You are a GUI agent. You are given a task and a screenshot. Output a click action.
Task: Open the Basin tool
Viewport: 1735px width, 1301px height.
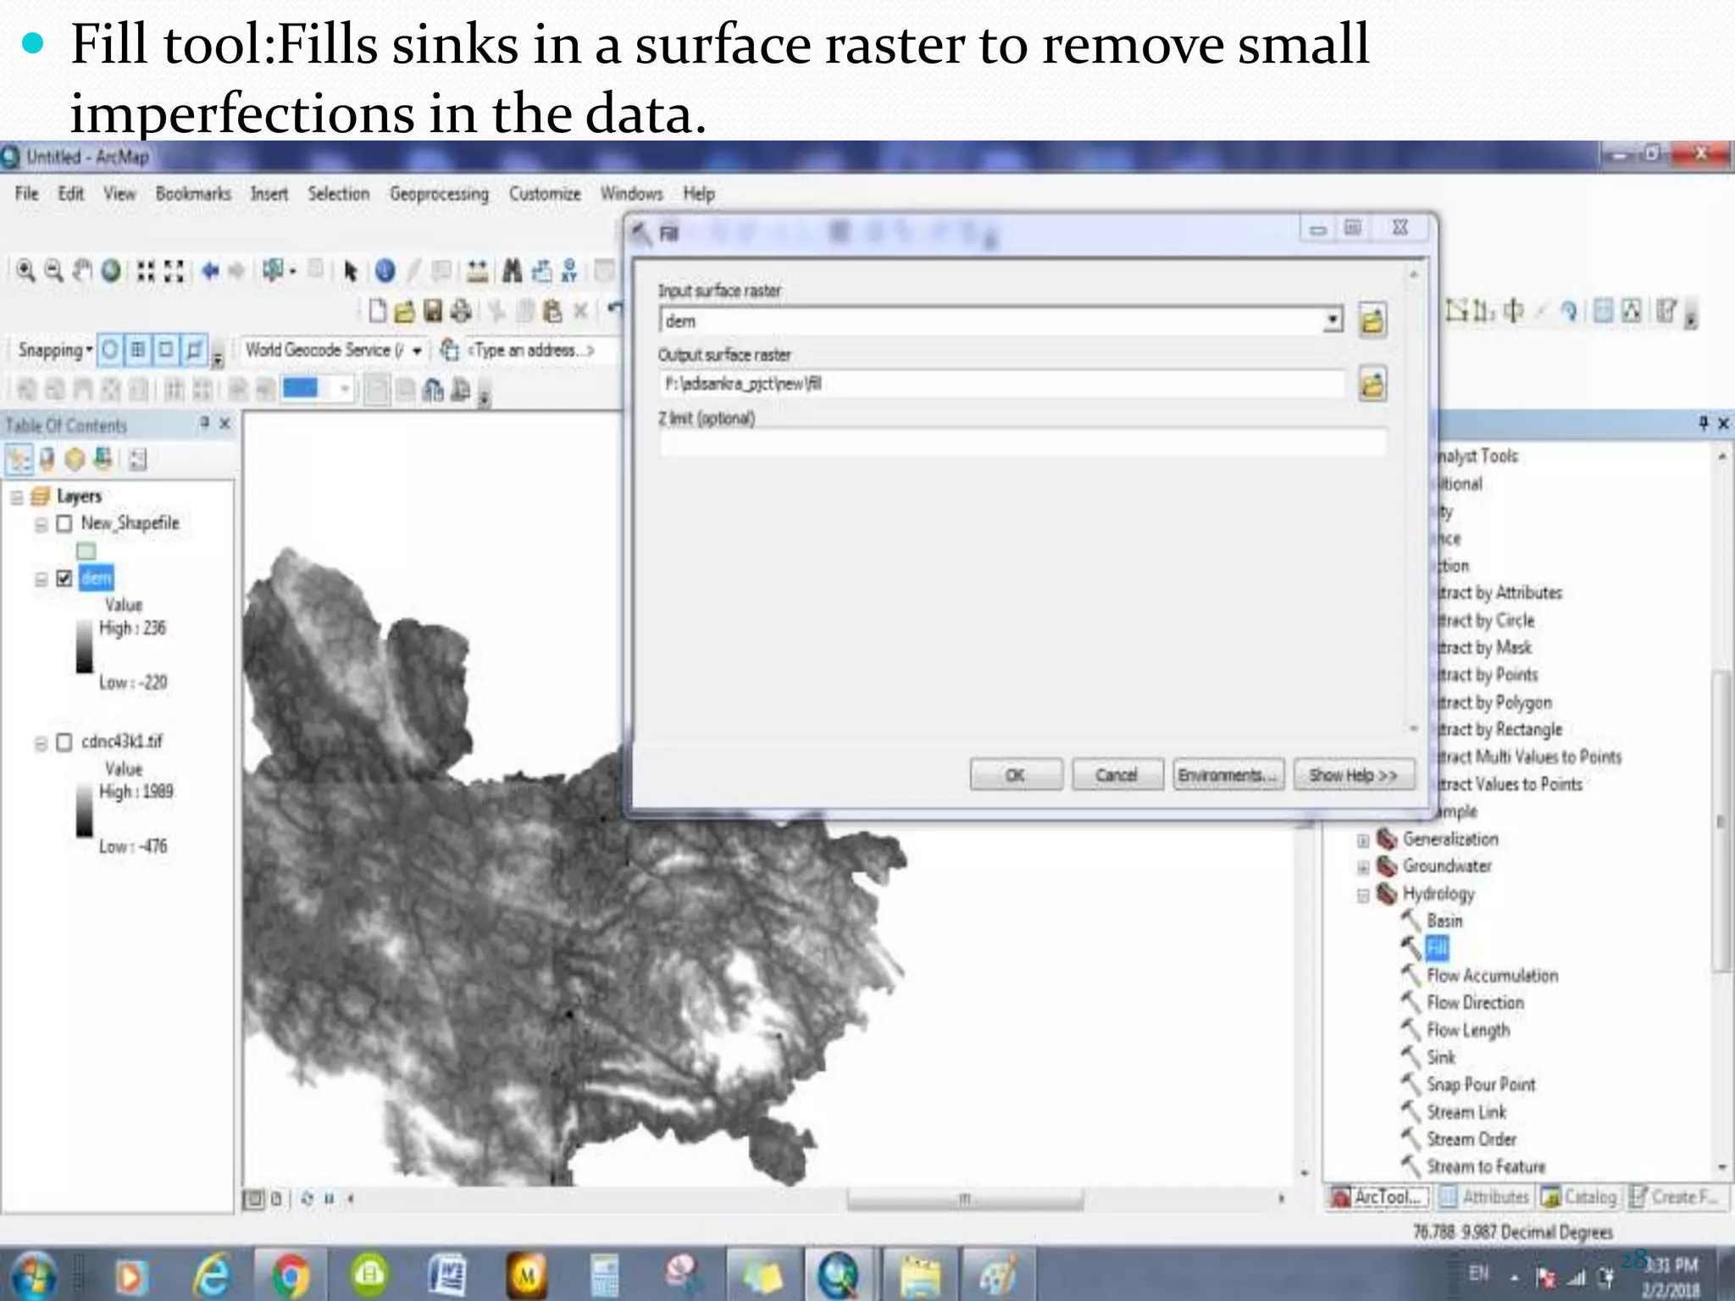pyautogui.click(x=1444, y=921)
